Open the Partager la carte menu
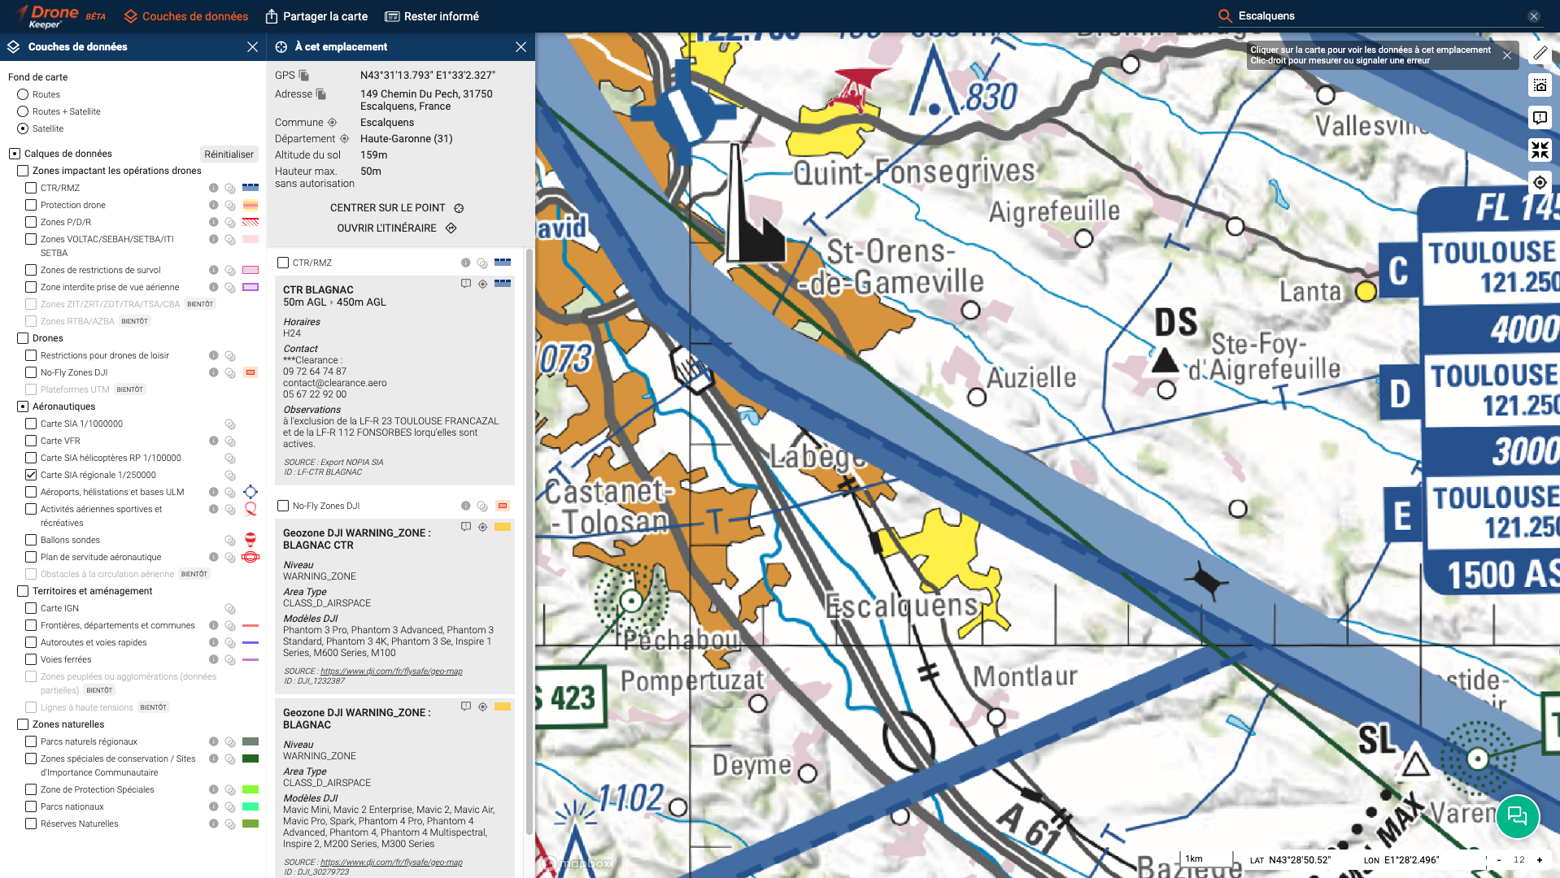 pos(316,16)
